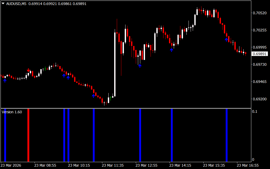Click the Version 1.60 indicator label
Image resolution: width=270 pixels, height=169 pixels.
click(12, 112)
